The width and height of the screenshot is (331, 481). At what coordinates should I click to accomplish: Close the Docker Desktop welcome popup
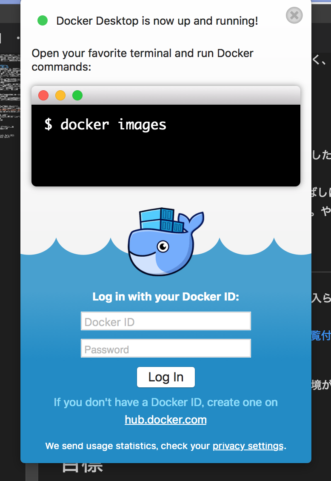(x=294, y=16)
